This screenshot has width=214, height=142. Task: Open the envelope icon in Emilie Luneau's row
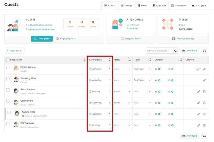197,69
